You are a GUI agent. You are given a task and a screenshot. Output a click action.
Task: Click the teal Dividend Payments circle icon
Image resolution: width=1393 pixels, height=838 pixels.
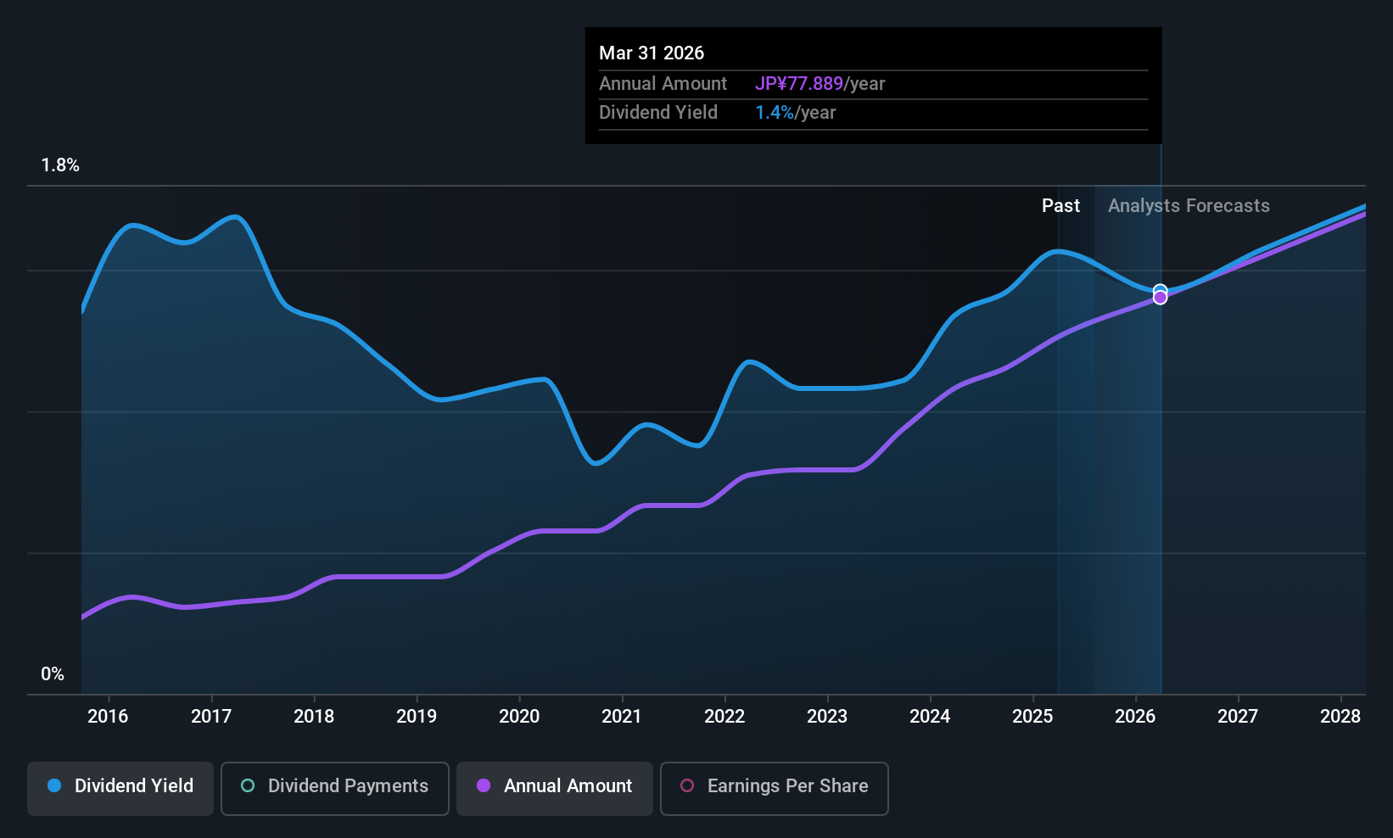(248, 785)
